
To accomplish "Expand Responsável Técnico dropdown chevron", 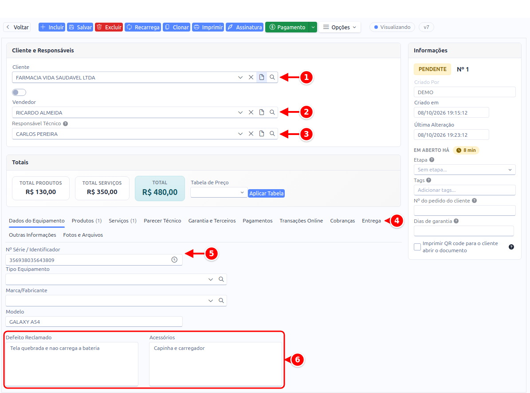I will [240, 134].
